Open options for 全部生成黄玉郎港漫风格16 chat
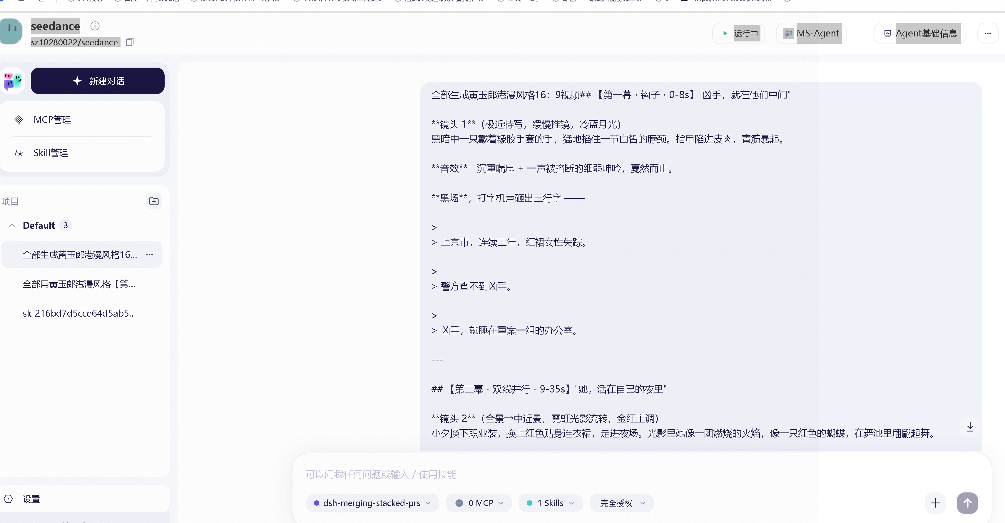The height and width of the screenshot is (523, 1005). [149, 255]
